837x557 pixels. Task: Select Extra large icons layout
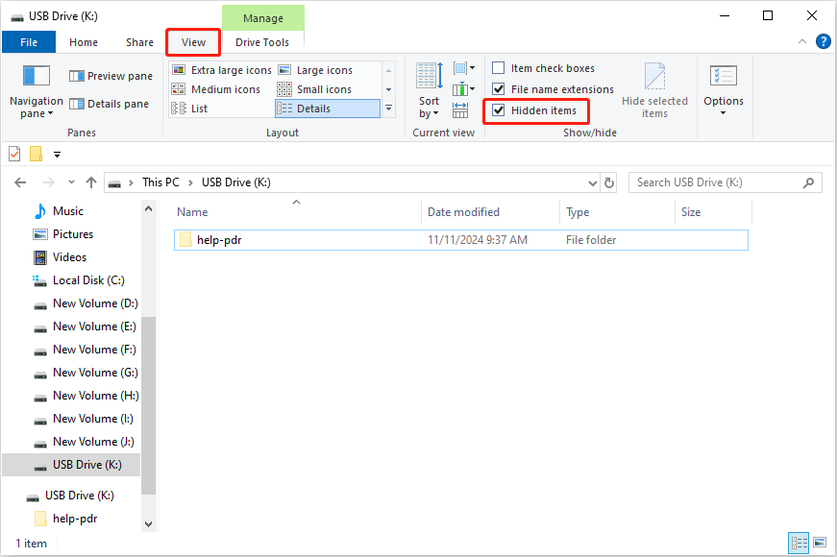coord(222,70)
